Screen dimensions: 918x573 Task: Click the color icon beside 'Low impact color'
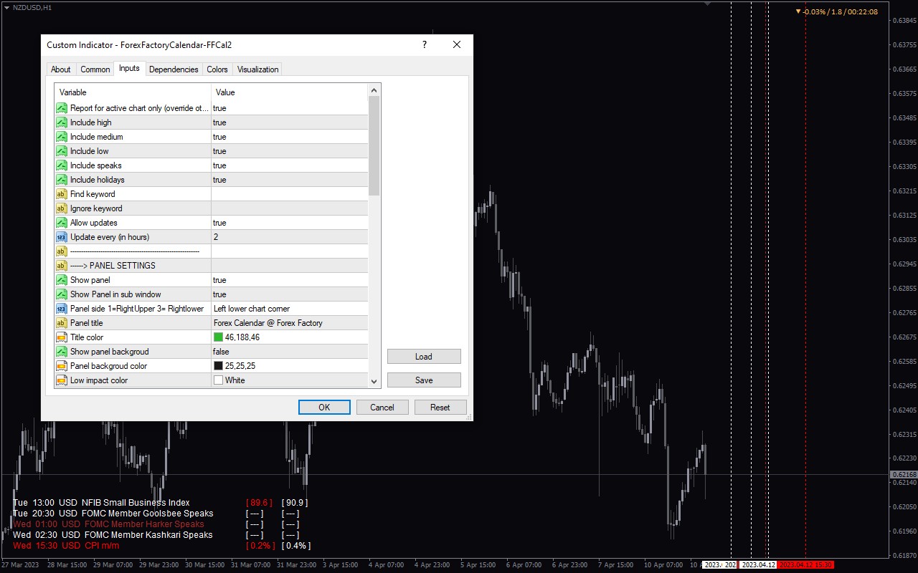(62, 380)
